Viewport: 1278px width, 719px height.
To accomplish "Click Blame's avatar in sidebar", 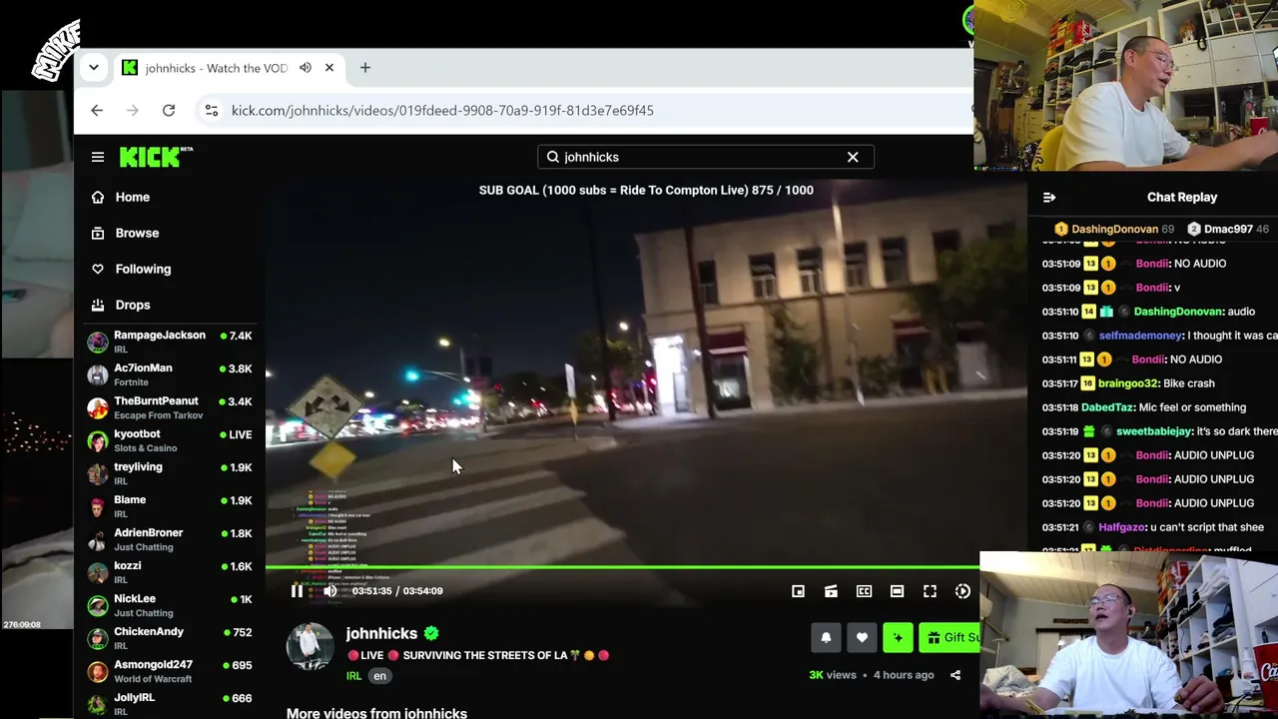I will (97, 506).
